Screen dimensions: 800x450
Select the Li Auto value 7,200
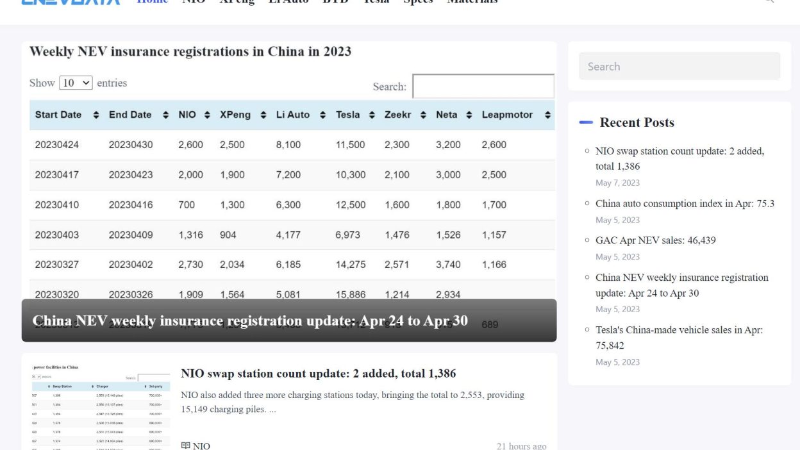(288, 174)
